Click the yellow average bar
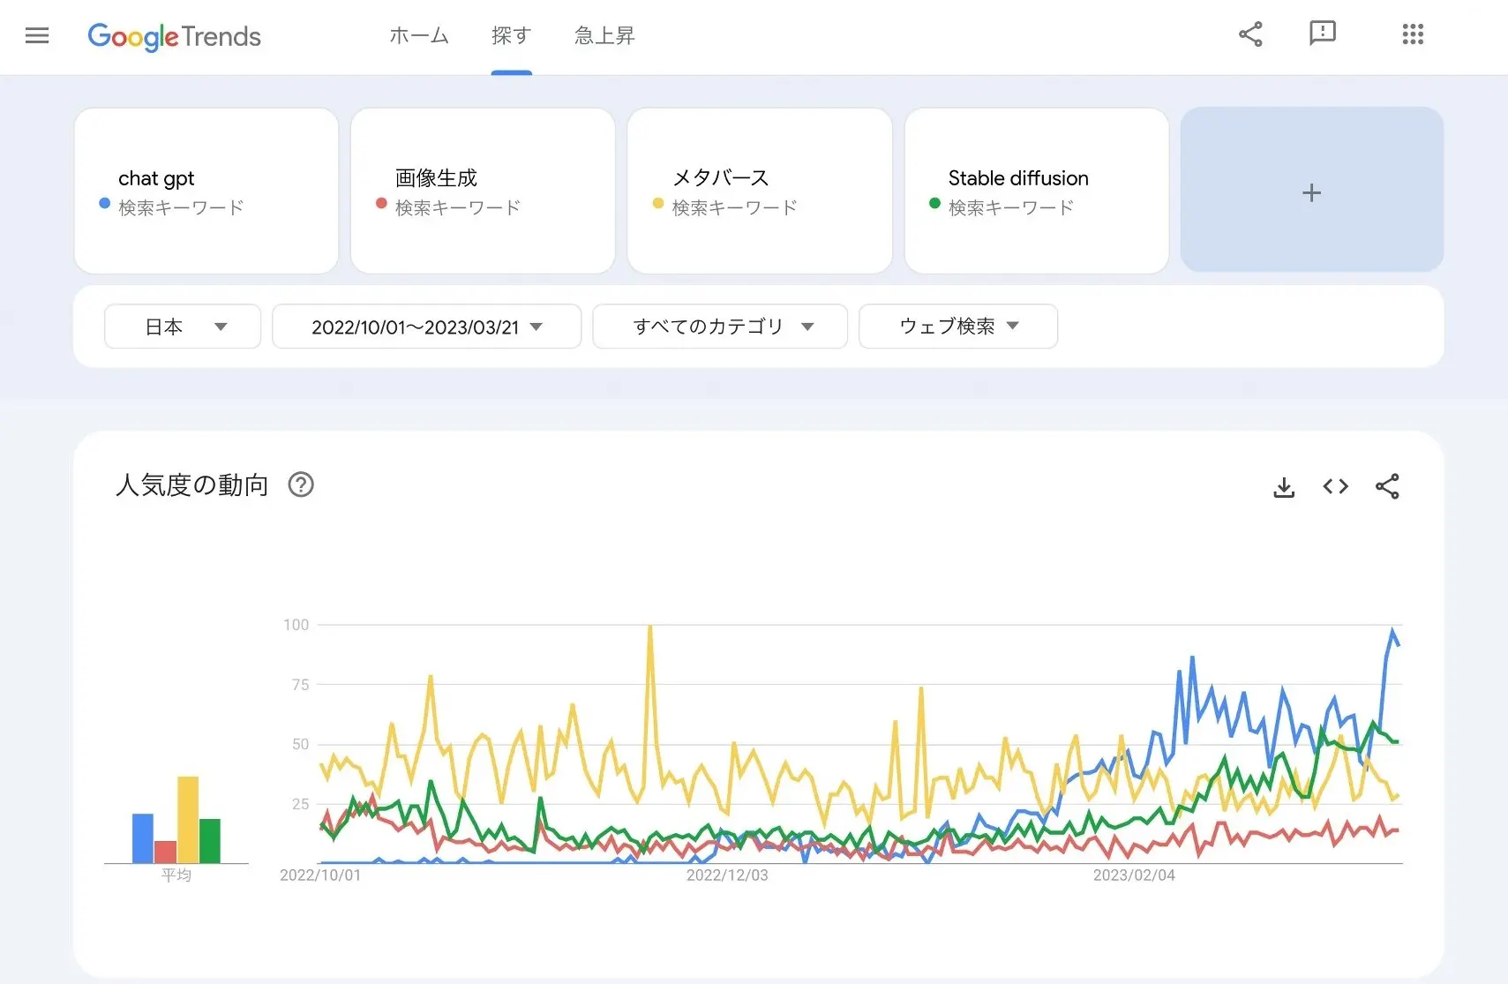The width and height of the screenshot is (1508, 984). (x=188, y=820)
